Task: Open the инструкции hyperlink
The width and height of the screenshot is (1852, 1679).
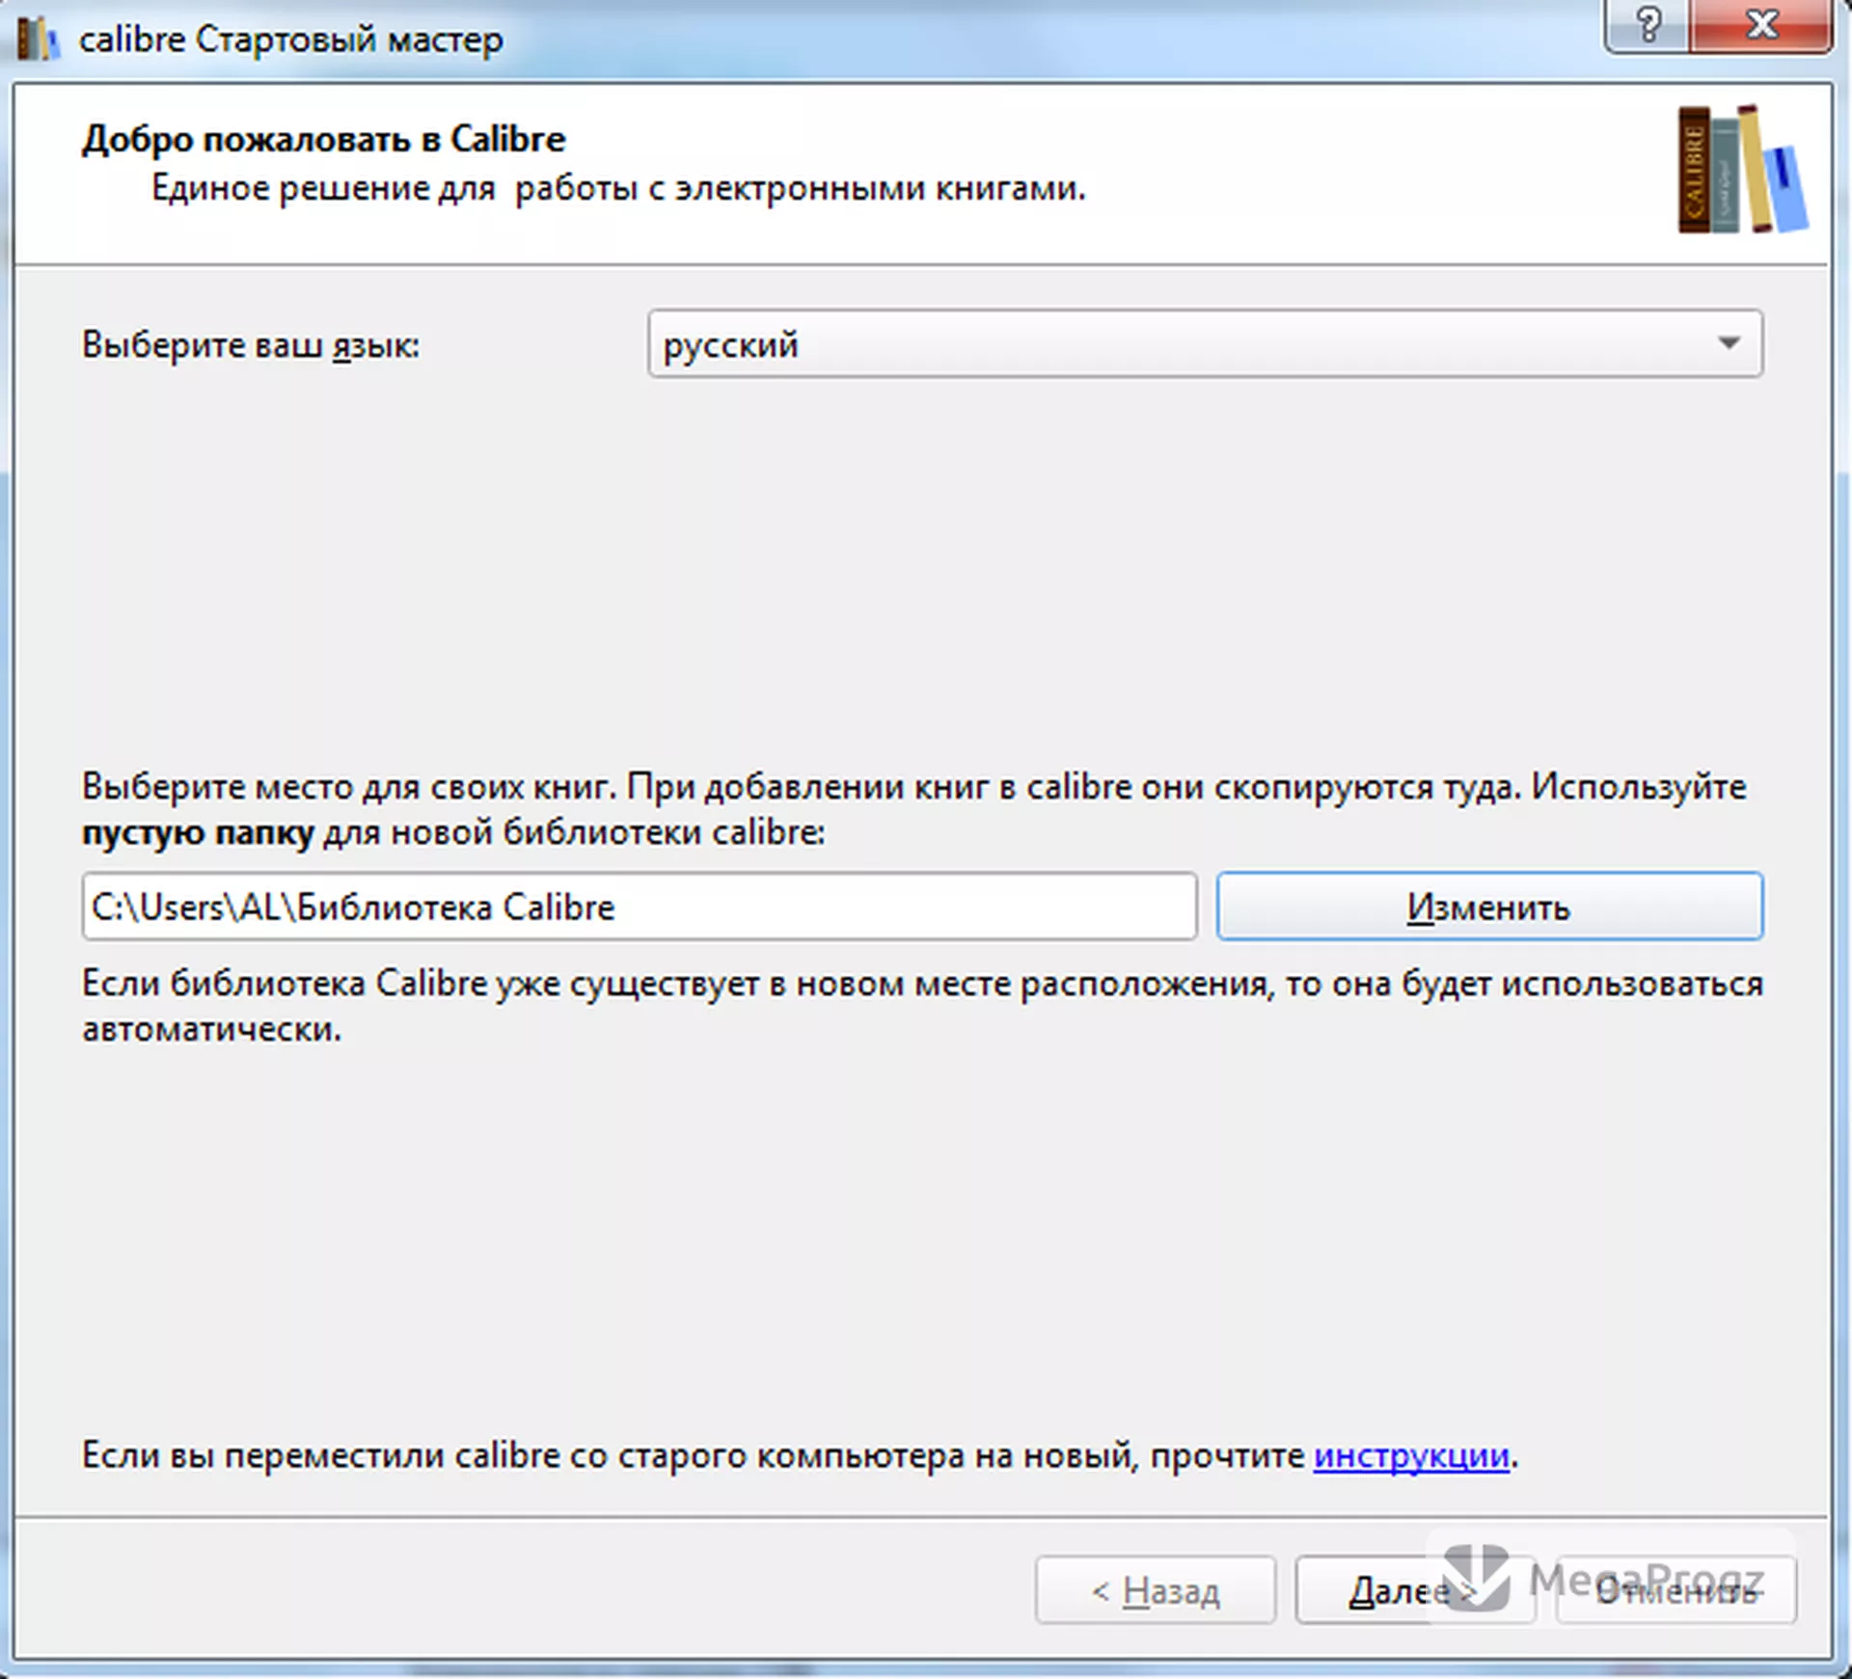Action: (x=1411, y=1455)
